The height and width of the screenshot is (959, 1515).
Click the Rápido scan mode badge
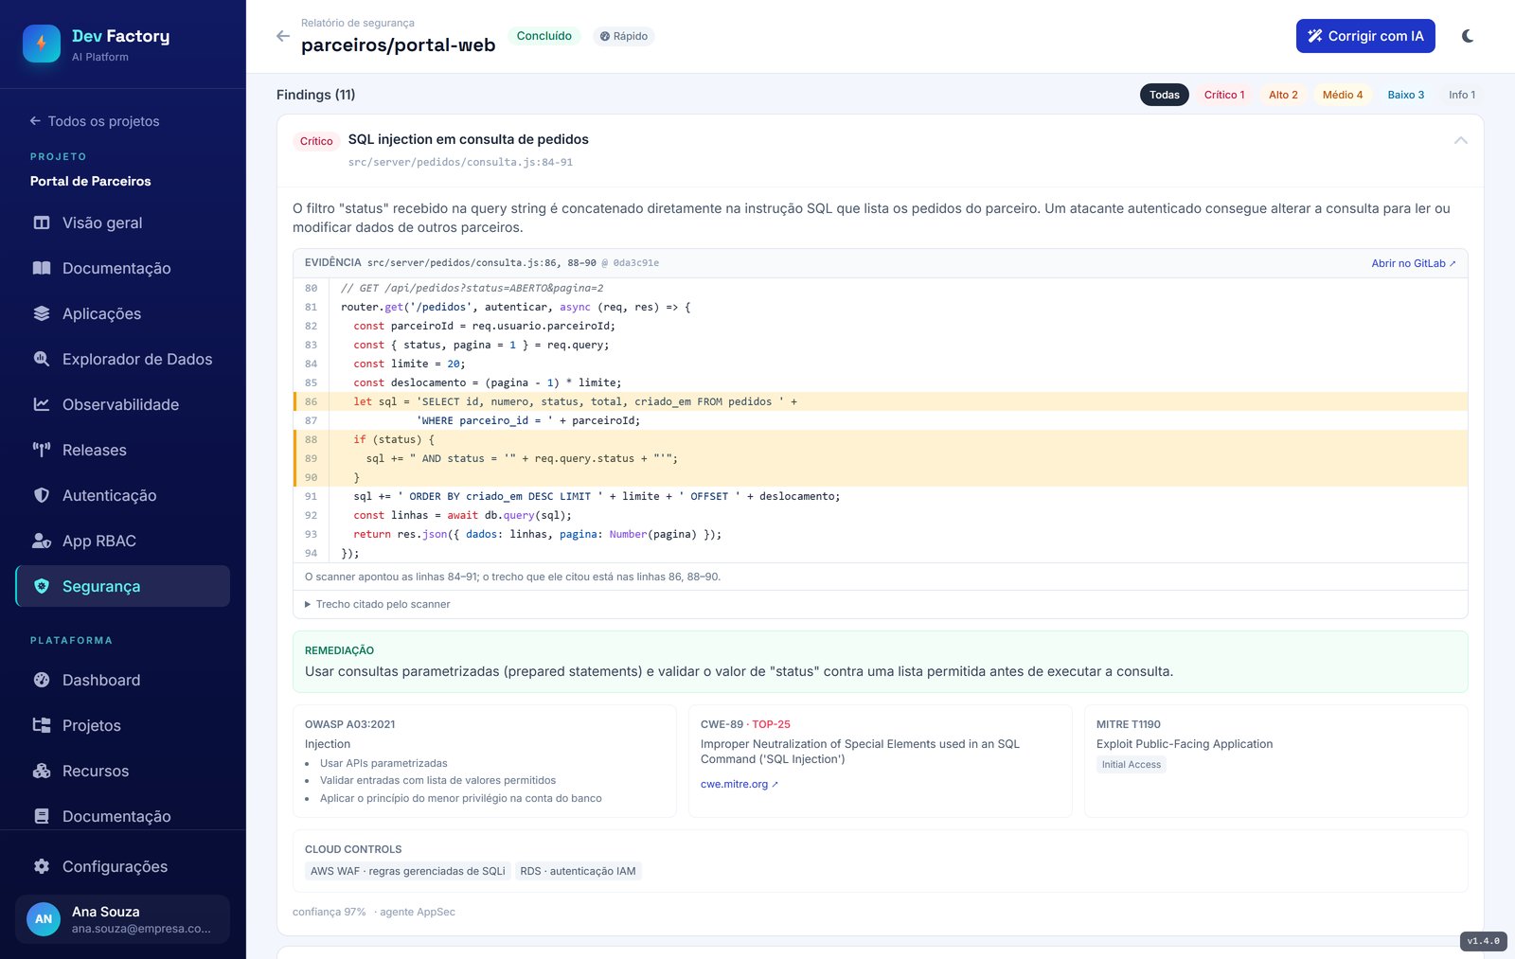[624, 36]
